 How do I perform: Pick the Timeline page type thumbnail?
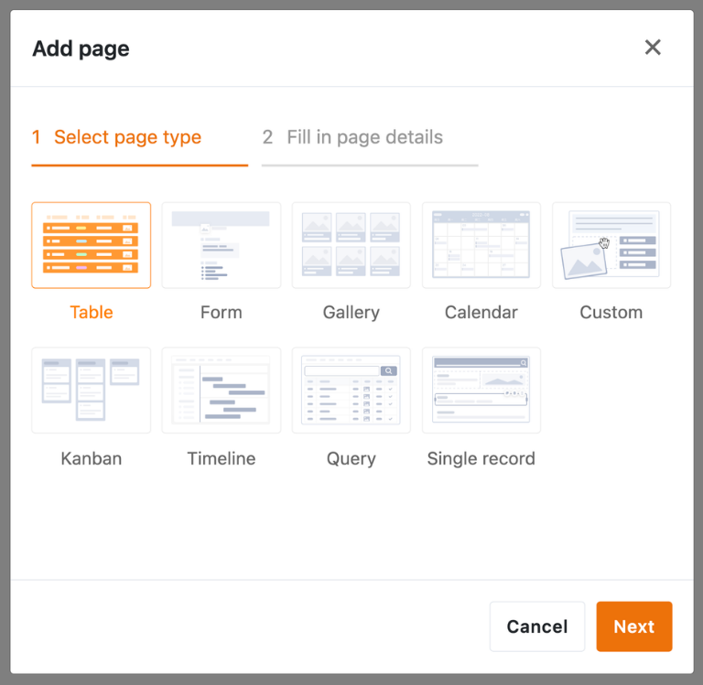pos(221,391)
